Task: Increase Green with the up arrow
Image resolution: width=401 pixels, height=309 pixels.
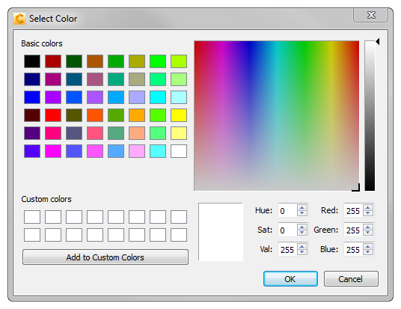Action: coord(368,227)
